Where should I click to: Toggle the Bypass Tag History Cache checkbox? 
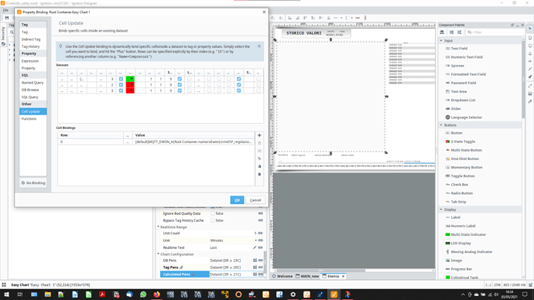click(213, 220)
